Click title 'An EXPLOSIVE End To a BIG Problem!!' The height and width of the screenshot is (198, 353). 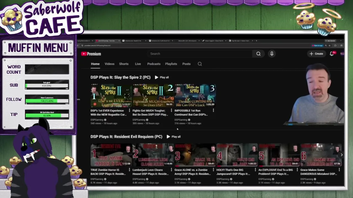276,172
